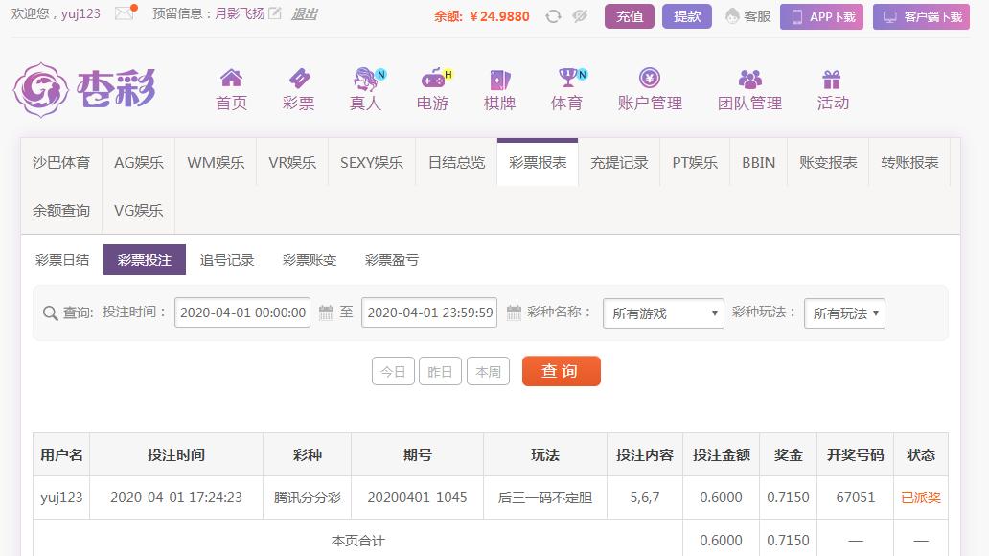Open the 追号记录 sub-tab
Viewport: 989px width, 556px height.
pyautogui.click(x=227, y=260)
